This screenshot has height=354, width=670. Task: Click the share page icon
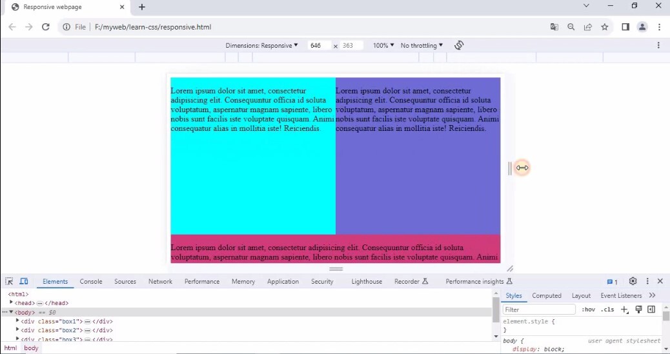click(x=588, y=27)
